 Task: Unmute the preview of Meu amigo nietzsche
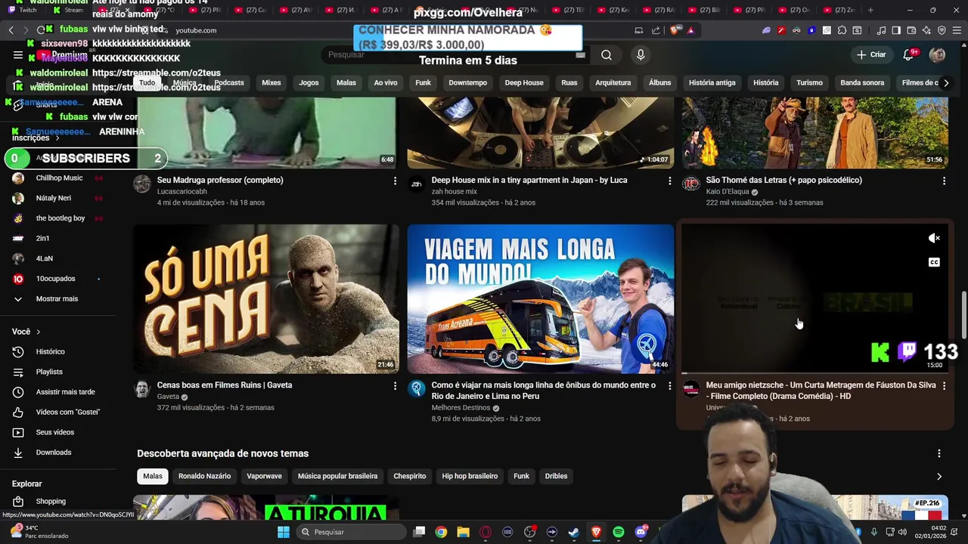[x=934, y=238]
